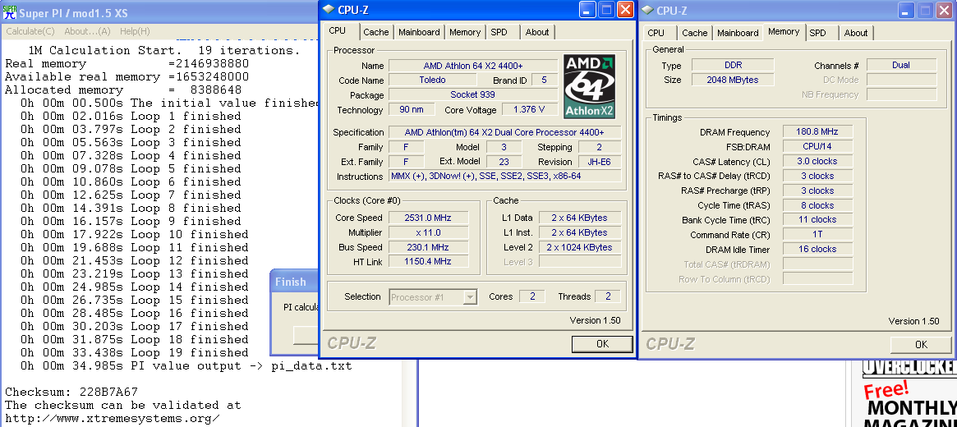Open the About...(A) menu in Super PI
The height and width of the screenshot is (427, 957).
point(87,31)
